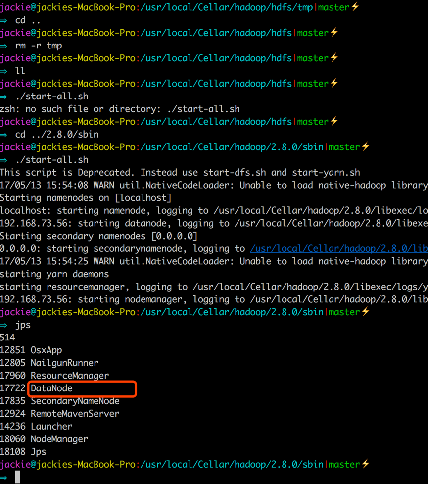The image size is (428, 484).
Task: Select 'starting yarn daemons' line
Action: coord(54,274)
